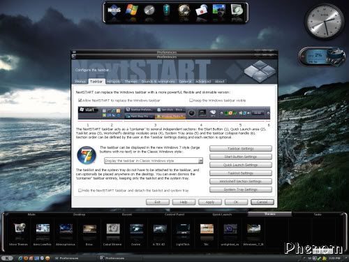The width and height of the screenshot is (349, 262).
Task: Open the Nexus logo icon in the top dock
Action: pos(114,10)
